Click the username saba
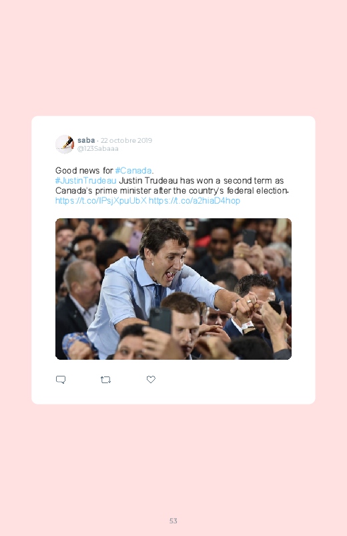The image size is (347, 536). (x=86, y=140)
